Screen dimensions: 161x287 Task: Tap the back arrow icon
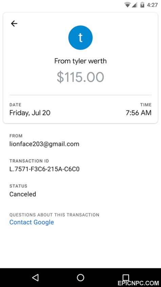tap(14, 23)
